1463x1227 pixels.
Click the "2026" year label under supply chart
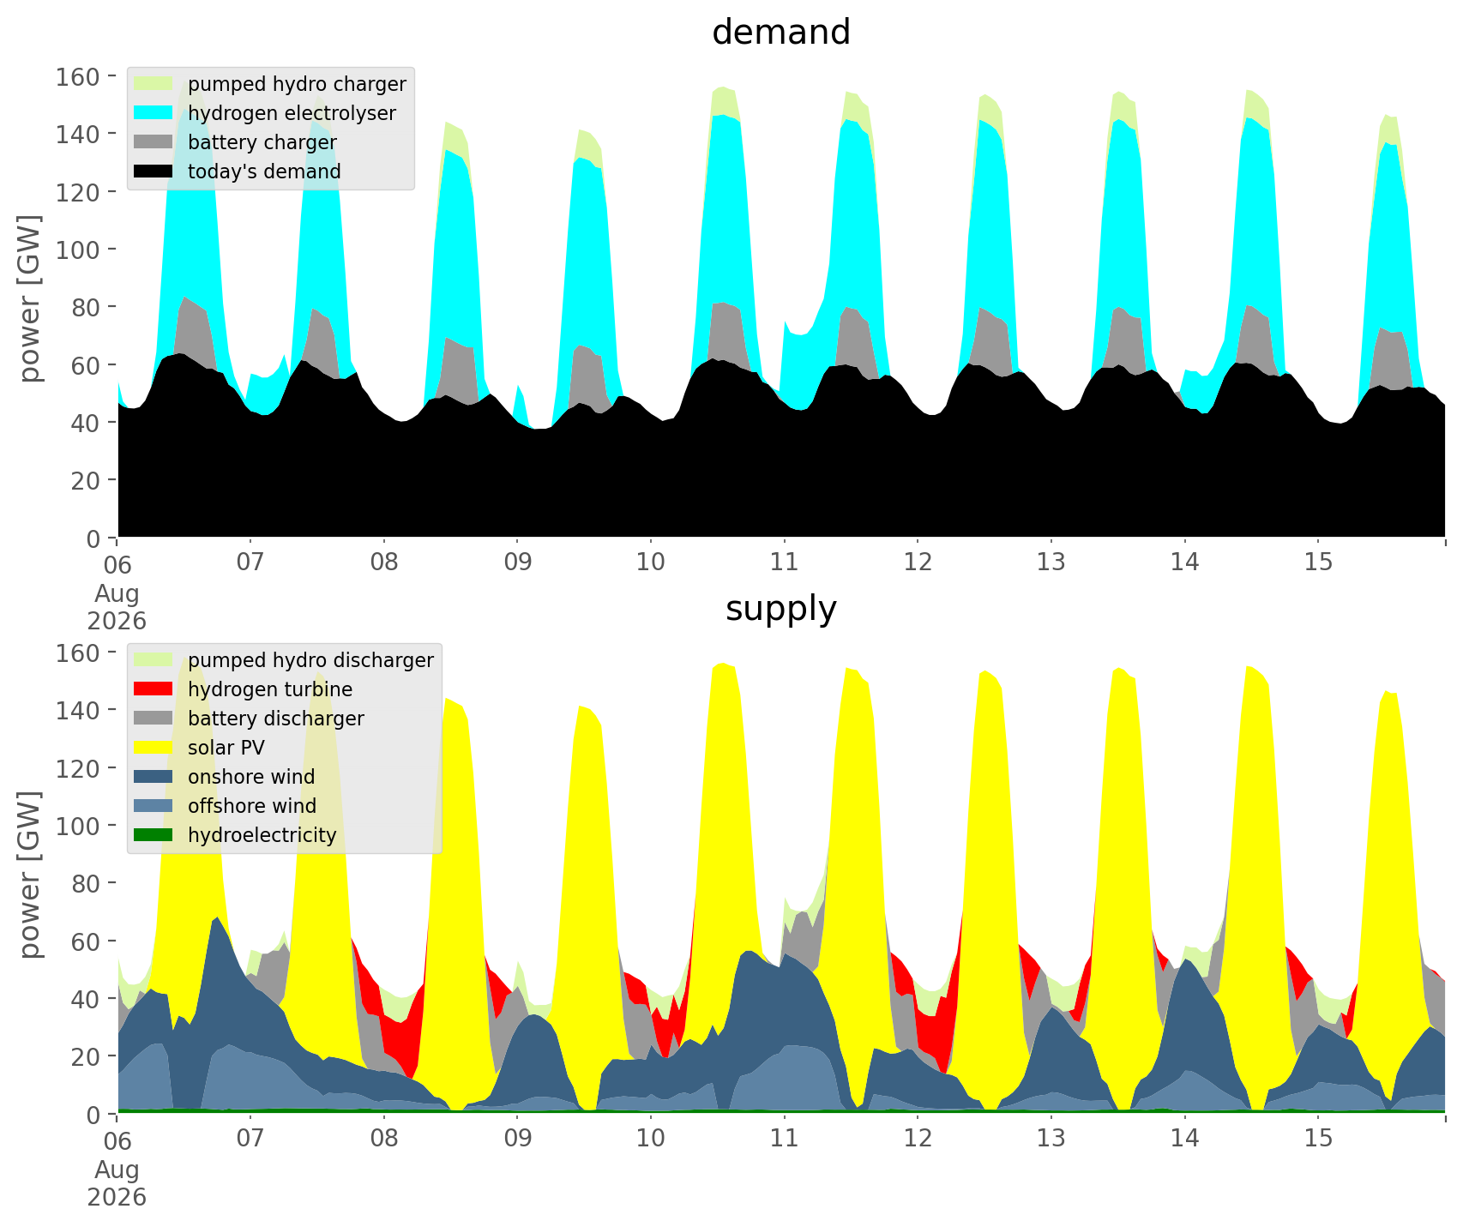point(117,1197)
